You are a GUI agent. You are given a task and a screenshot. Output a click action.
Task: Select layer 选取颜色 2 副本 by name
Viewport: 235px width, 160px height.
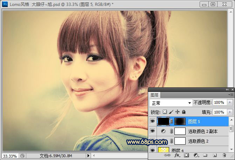[x=203, y=131]
